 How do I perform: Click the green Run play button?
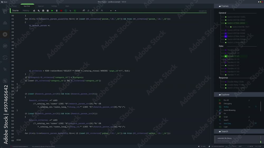(52, 11)
